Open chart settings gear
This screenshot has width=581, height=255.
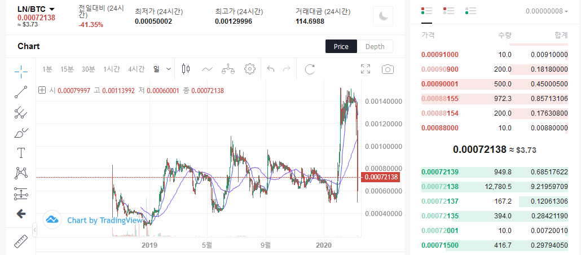(250, 69)
